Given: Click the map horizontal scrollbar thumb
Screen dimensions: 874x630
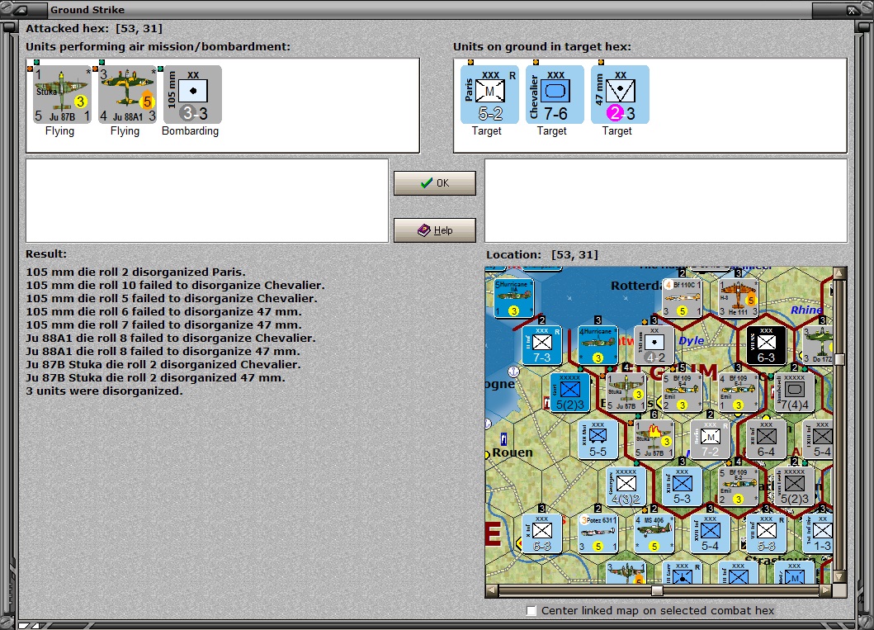Looking at the screenshot, I should (657, 590).
